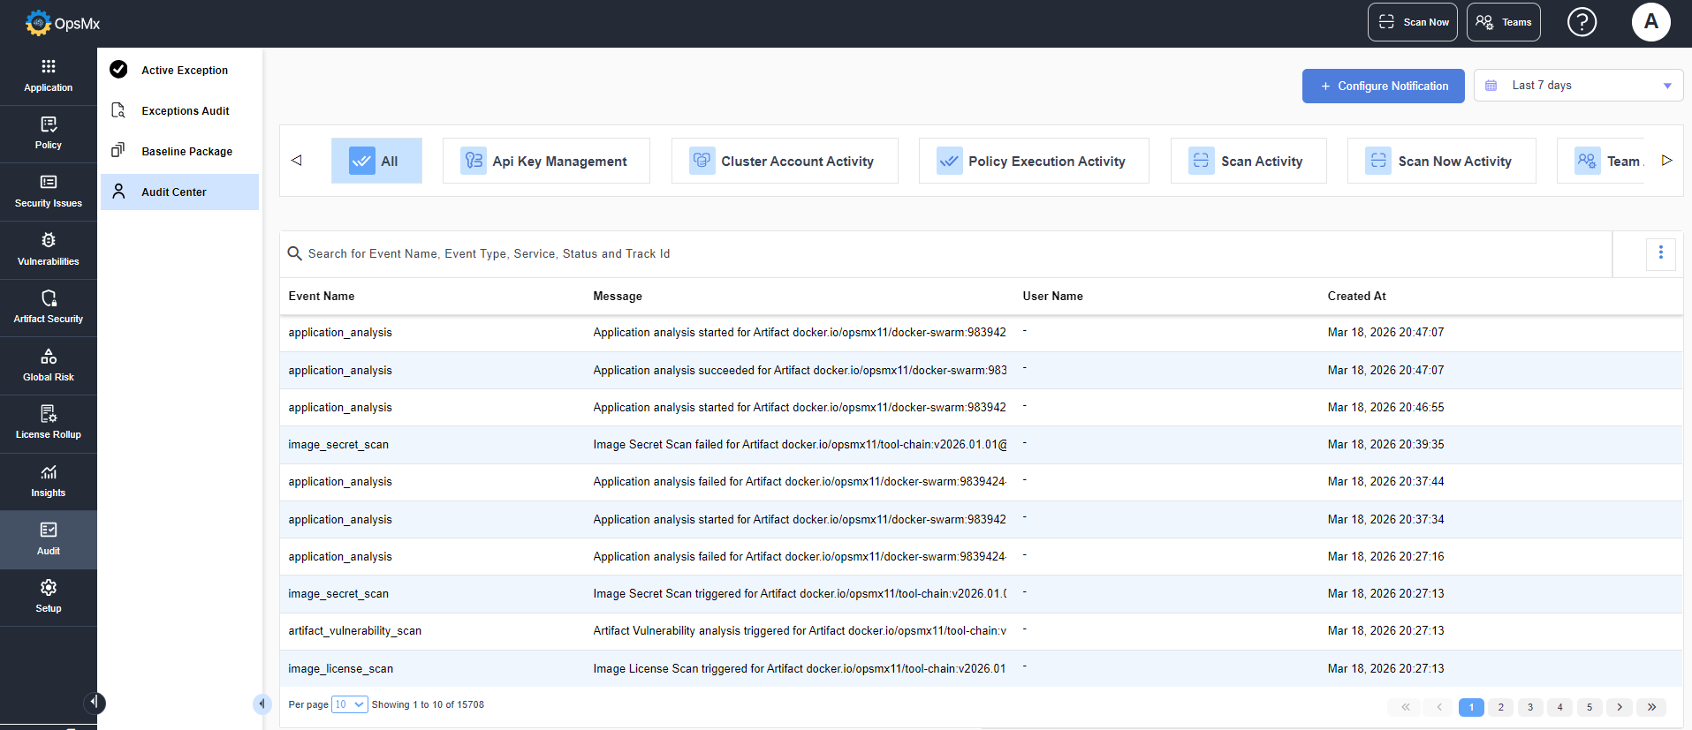Open the Last 7 days dropdown

click(x=1578, y=86)
